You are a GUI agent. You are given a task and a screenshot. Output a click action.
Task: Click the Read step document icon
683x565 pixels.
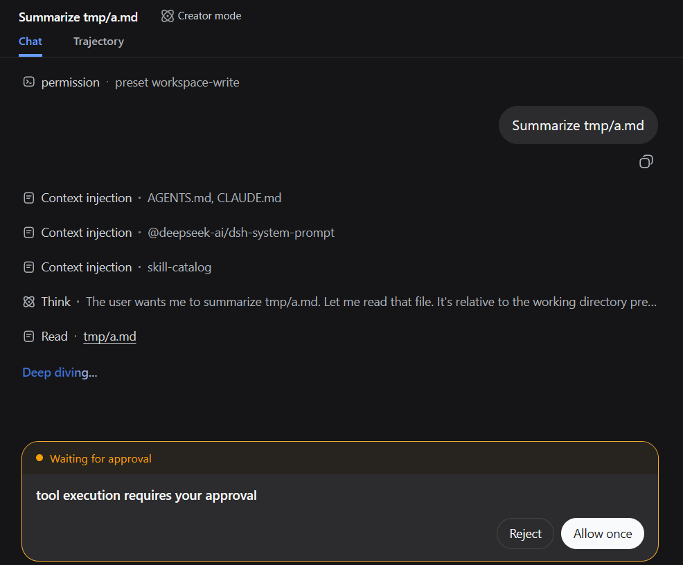29,337
